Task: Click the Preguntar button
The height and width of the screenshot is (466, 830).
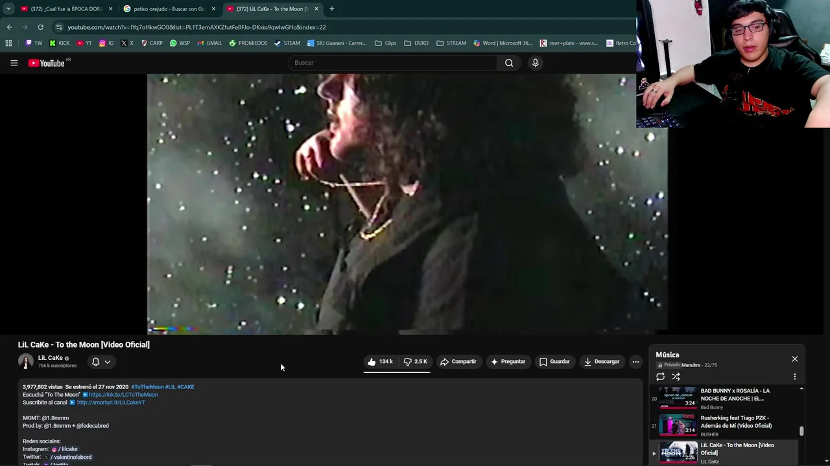Action: click(508, 362)
